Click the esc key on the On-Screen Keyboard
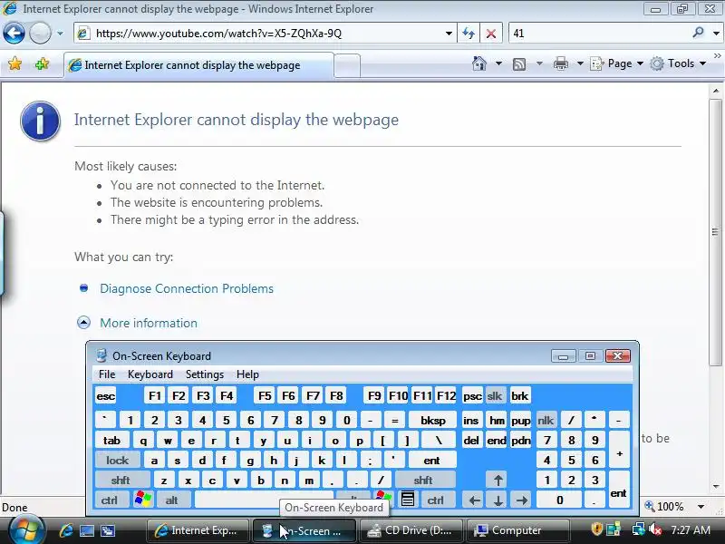725x544 pixels. (x=105, y=396)
